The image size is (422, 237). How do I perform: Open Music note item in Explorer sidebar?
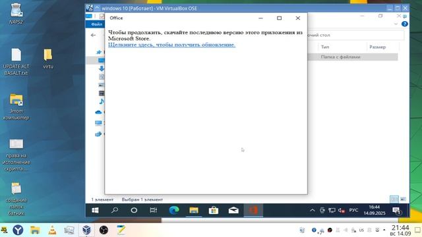click(x=102, y=101)
